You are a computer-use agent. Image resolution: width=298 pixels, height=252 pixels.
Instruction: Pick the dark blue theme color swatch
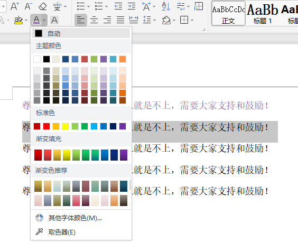66,59
